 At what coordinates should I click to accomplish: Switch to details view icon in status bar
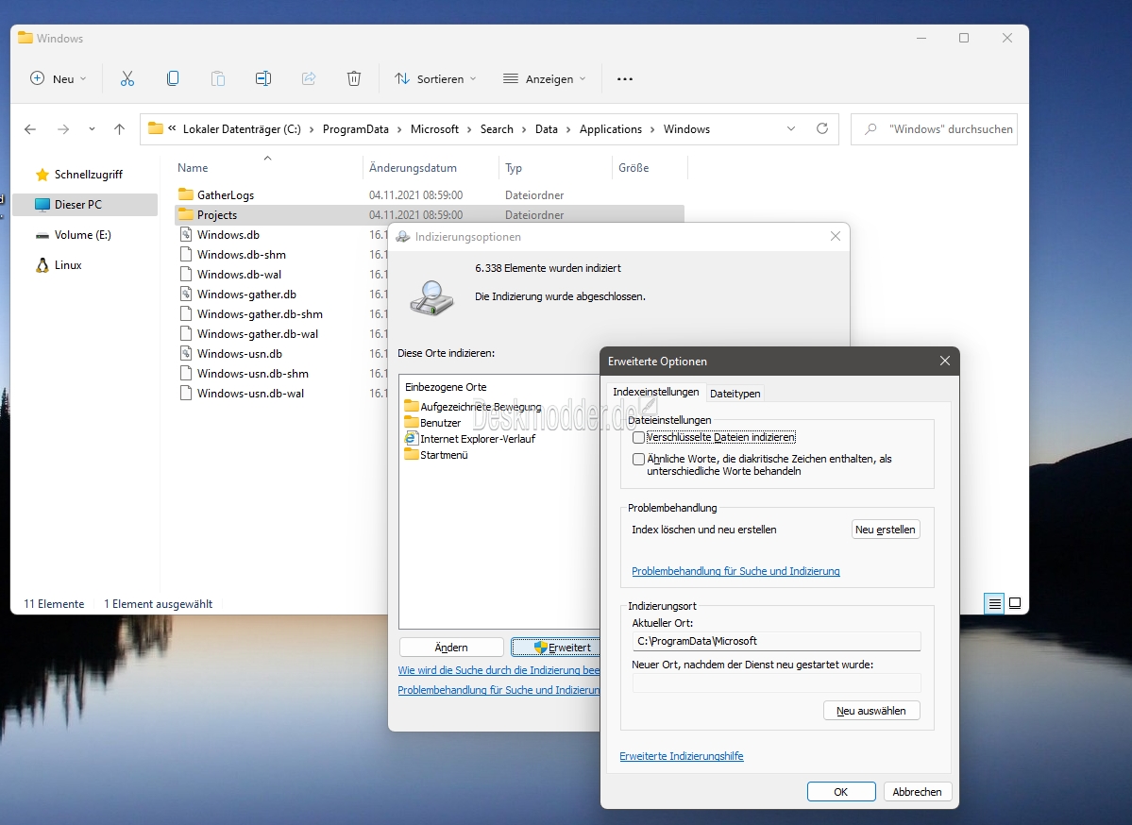click(x=994, y=603)
